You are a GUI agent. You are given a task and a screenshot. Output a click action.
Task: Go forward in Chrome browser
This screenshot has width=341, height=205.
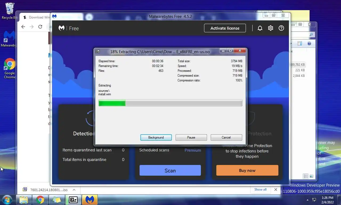(x=32, y=27)
